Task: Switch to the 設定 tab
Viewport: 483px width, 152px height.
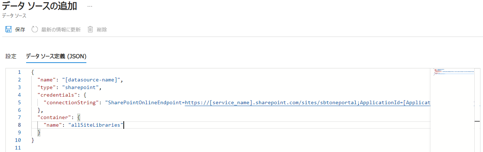Action: pos(11,56)
